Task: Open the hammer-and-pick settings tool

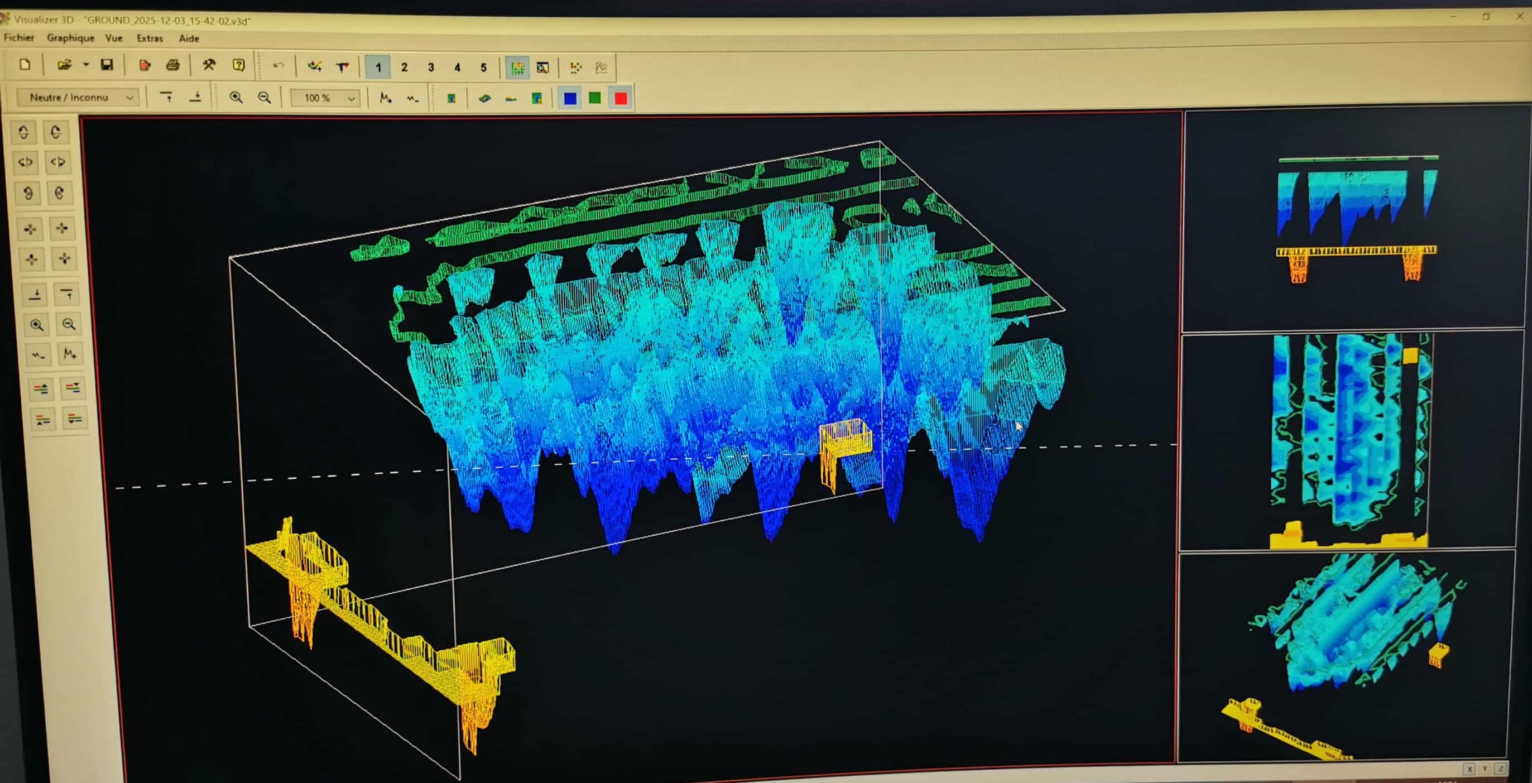Action: [209, 65]
